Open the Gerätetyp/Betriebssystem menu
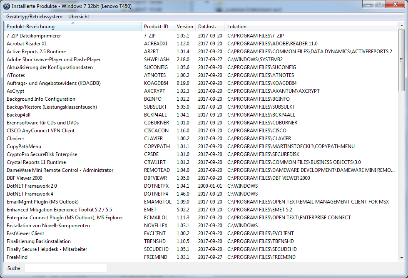Viewport: 408px width, 278px height. coord(34,17)
